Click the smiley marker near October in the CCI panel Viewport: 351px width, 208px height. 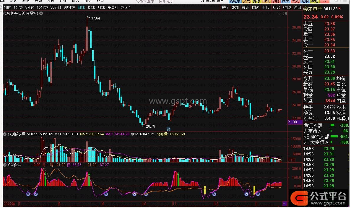pos(146,194)
